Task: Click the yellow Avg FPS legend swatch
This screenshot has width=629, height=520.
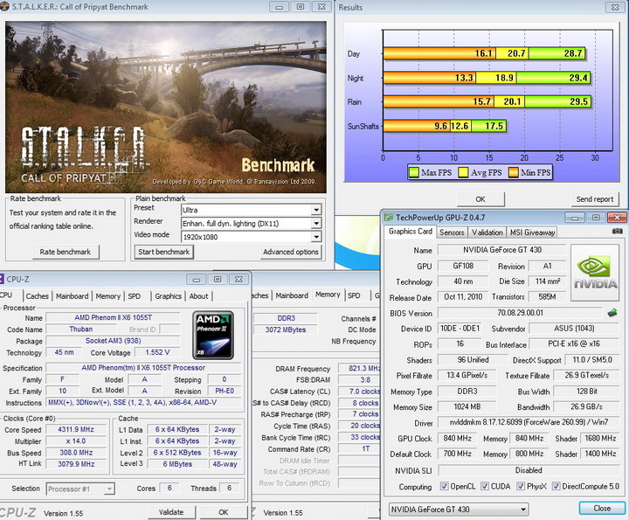Action: [x=463, y=172]
